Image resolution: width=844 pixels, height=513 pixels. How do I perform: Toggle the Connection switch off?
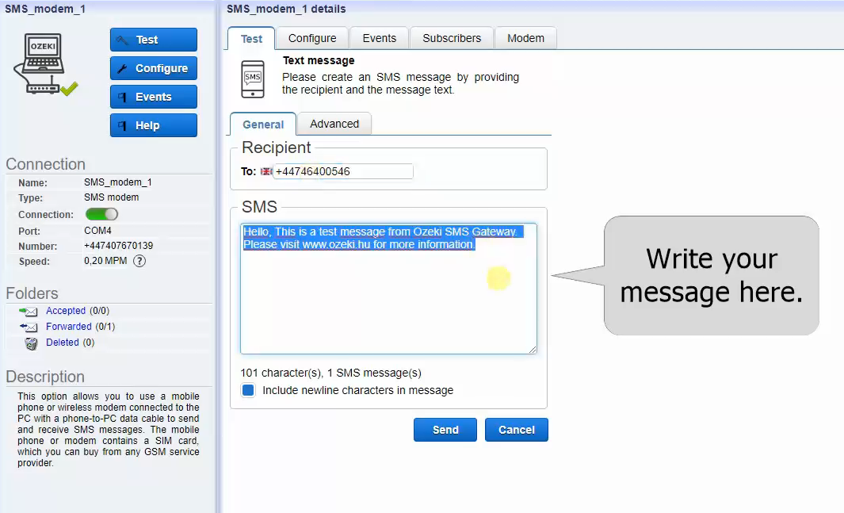101,214
